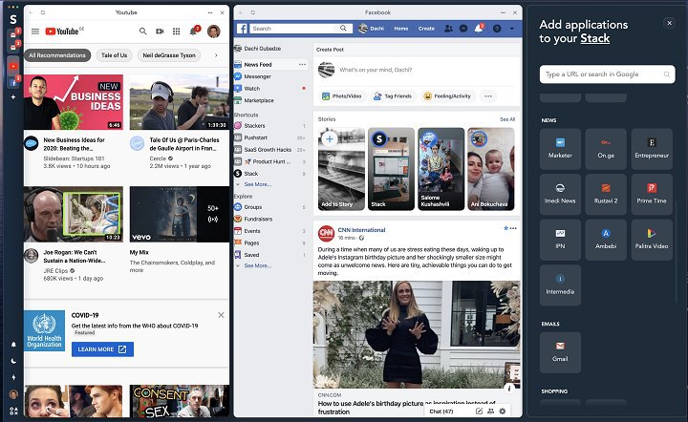The image size is (688, 422).
Task: Open Dachi profile in Facebook top bar
Action: (371, 29)
